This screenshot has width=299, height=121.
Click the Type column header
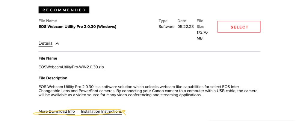tap(163, 21)
